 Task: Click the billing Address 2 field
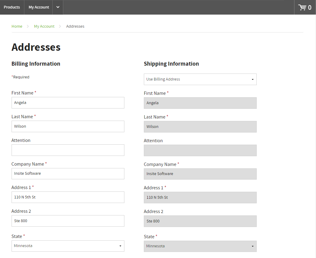click(68, 221)
